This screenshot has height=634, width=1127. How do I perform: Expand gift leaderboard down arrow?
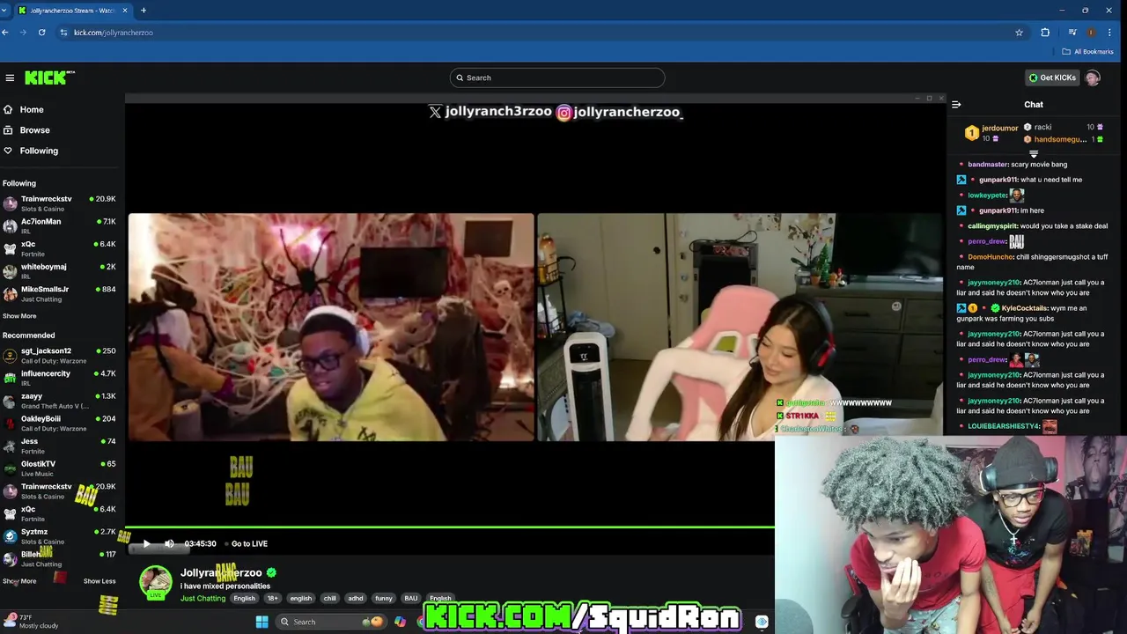pyautogui.click(x=1034, y=154)
